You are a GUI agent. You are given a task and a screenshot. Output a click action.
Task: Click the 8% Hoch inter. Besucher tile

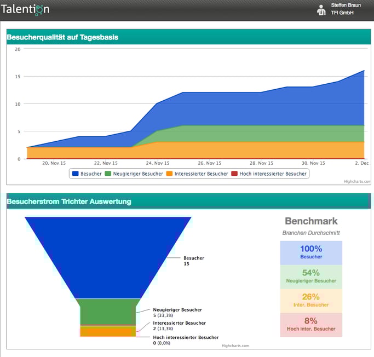point(311,325)
